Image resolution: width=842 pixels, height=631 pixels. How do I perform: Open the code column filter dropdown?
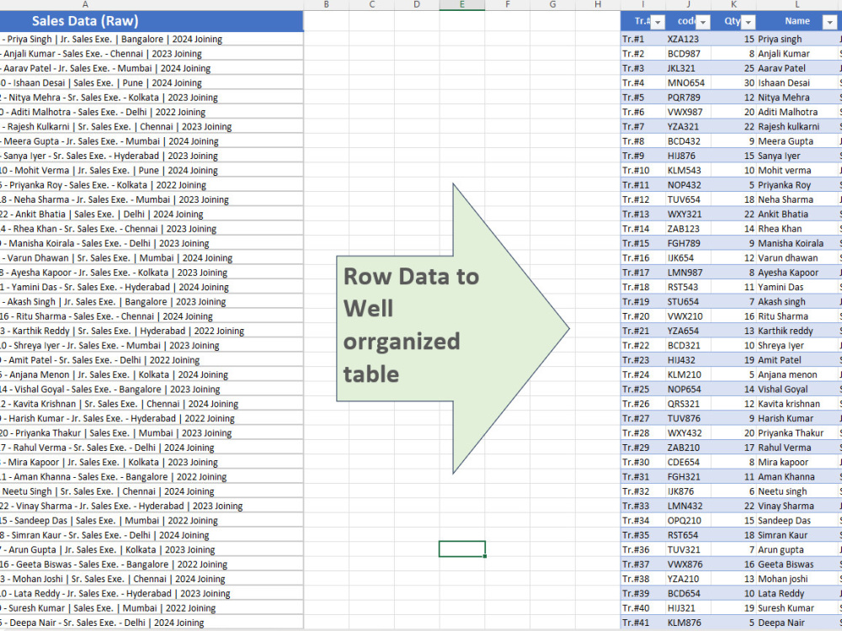703,22
